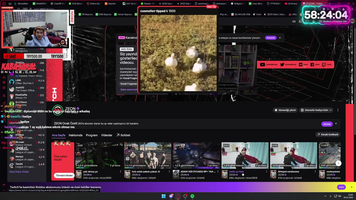Open the Windows Start menu

pyautogui.click(x=164, y=196)
